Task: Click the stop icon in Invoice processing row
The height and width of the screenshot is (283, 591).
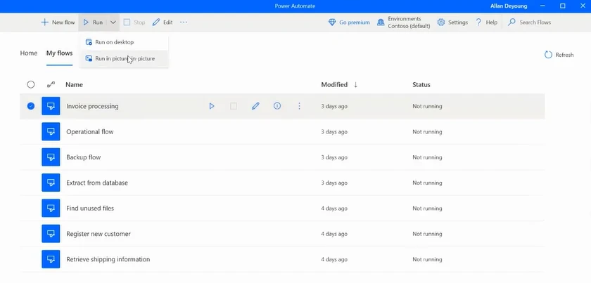Action: [234, 106]
